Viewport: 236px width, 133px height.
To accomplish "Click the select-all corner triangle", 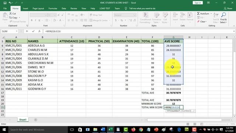I will [x=3, y=37].
